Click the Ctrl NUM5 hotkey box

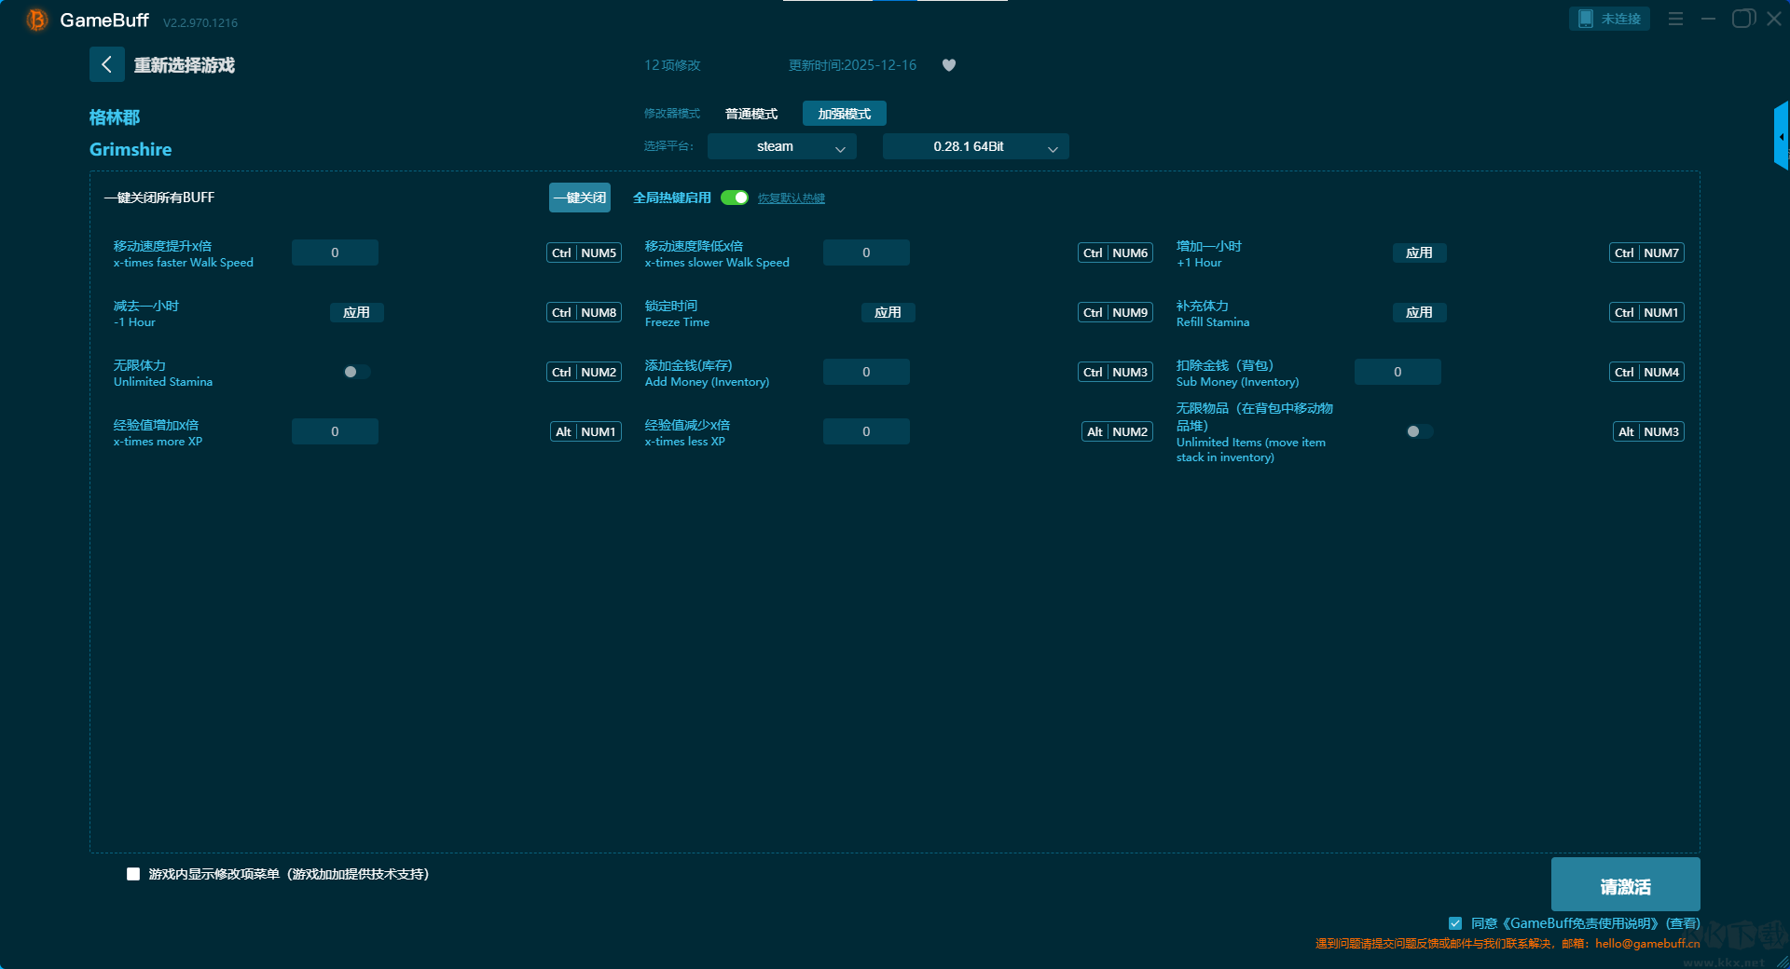point(584,252)
